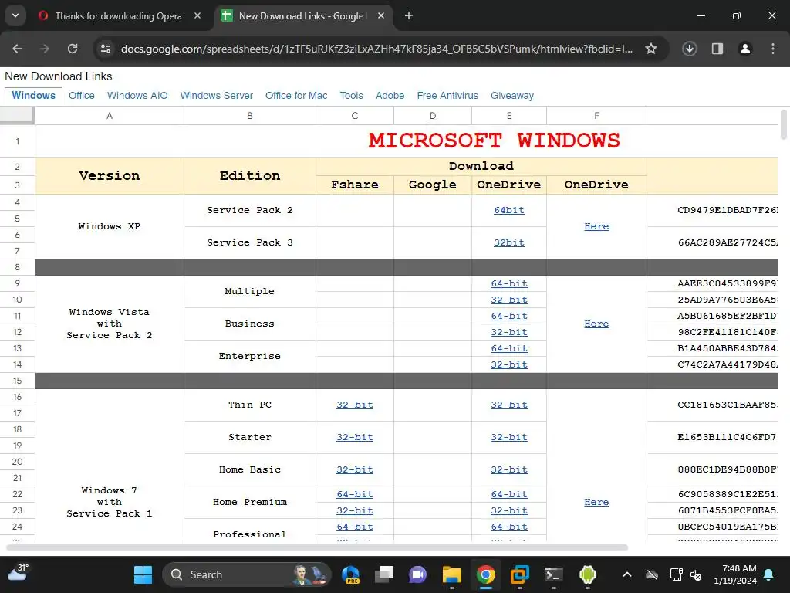
Task: Open the Chrome downloads icon
Action: pos(689,49)
